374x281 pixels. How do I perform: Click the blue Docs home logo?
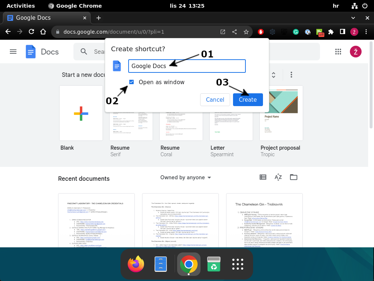click(x=31, y=52)
